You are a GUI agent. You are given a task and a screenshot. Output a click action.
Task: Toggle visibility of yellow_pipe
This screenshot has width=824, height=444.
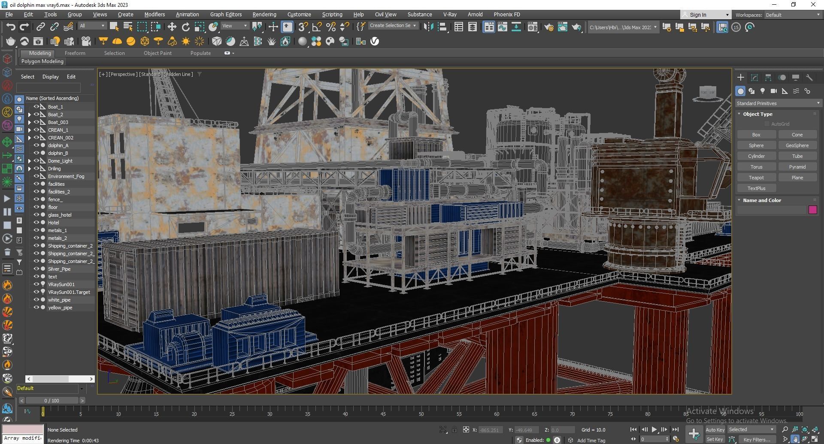tap(36, 308)
